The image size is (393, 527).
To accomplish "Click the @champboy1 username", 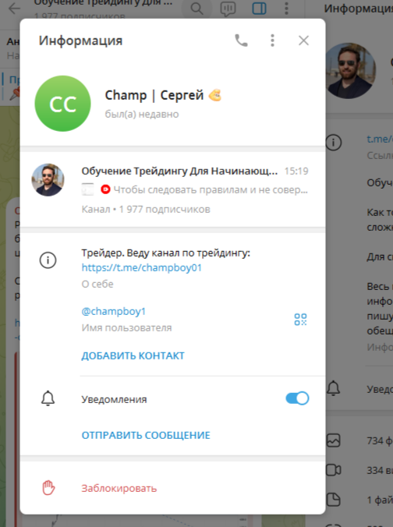I will pos(113,312).
